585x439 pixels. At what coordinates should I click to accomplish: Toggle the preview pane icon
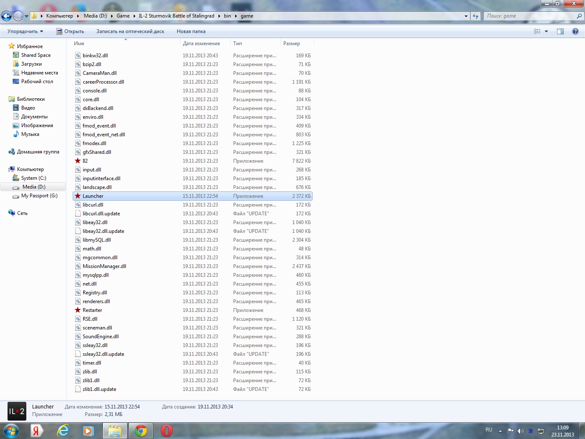pos(560,31)
